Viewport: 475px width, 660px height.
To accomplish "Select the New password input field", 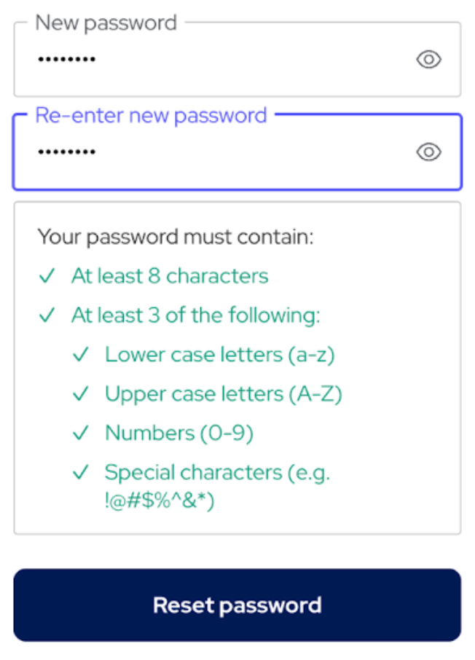I will click(x=219, y=60).
